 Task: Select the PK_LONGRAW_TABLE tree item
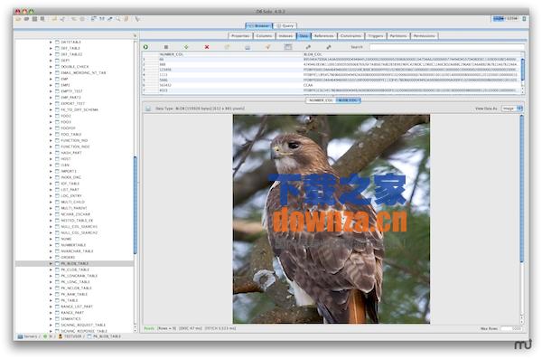point(79,276)
